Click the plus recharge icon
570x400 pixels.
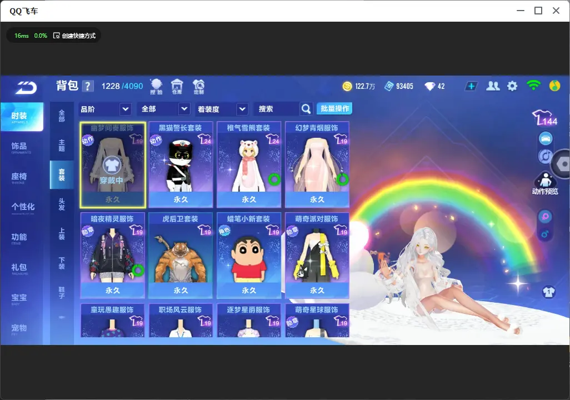pos(471,86)
